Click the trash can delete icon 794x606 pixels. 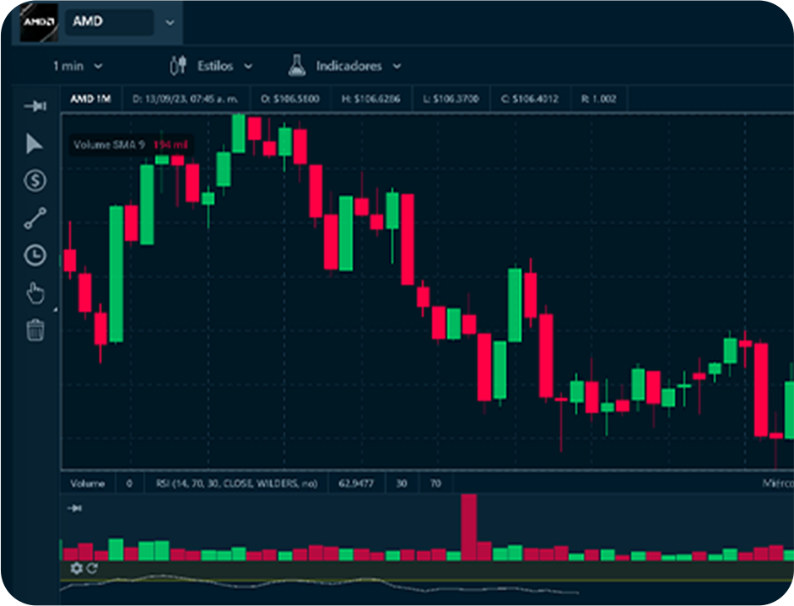(x=35, y=330)
